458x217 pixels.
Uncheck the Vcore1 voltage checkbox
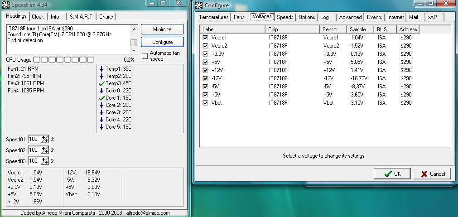(205, 38)
